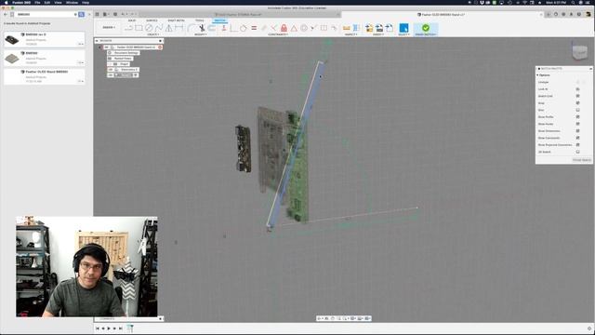Viewport: 595px width, 335px height.
Task: Apply the Equal constraint
Action: pyautogui.click(x=254, y=28)
